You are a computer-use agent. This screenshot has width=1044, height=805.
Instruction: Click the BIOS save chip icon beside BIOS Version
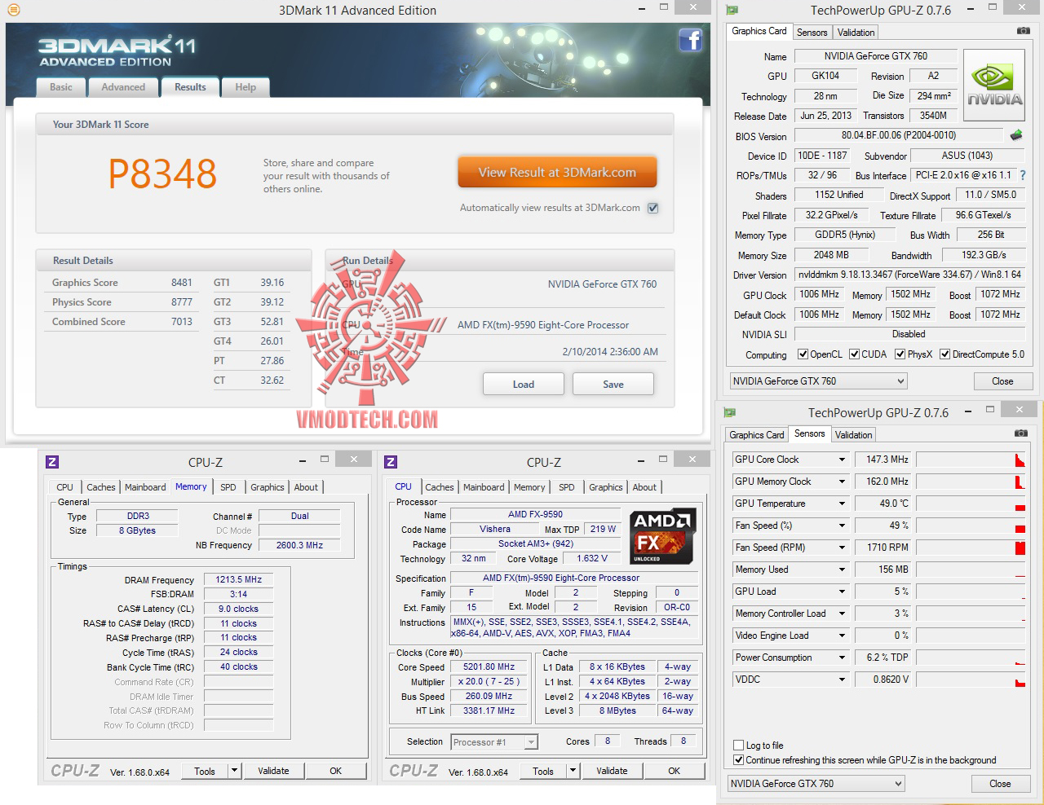[1016, 135]
